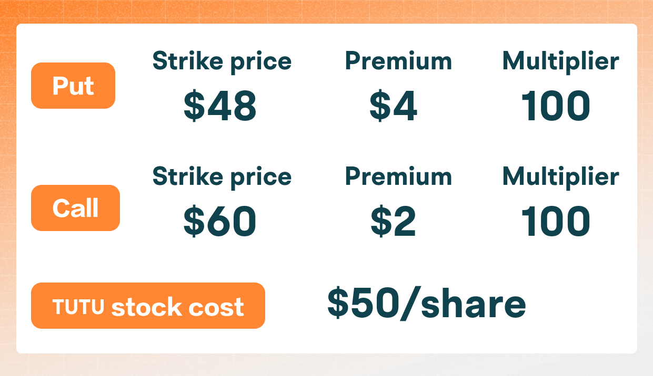Click the orange Put badge
The width and height of the screenshot is (653, 376).
pyautogui.click(x=73, y=86)
